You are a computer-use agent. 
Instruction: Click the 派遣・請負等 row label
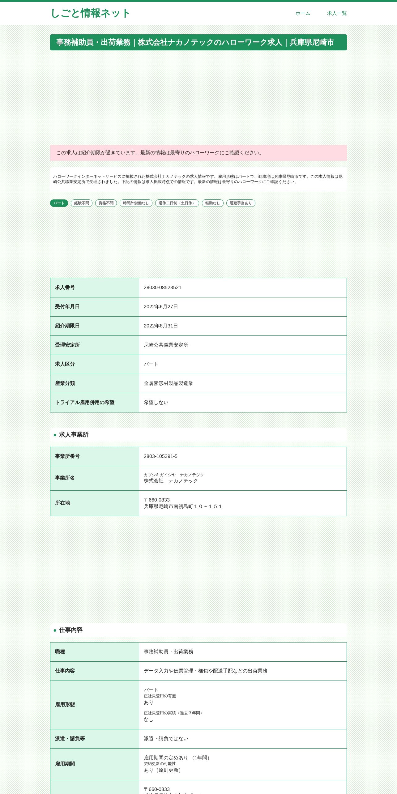click(x=70, y=739)
